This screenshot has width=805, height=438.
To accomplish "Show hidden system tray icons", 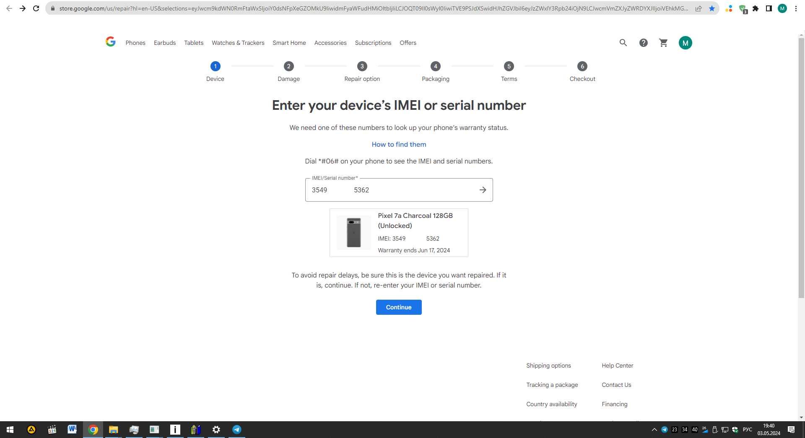I will coord(654,430).
